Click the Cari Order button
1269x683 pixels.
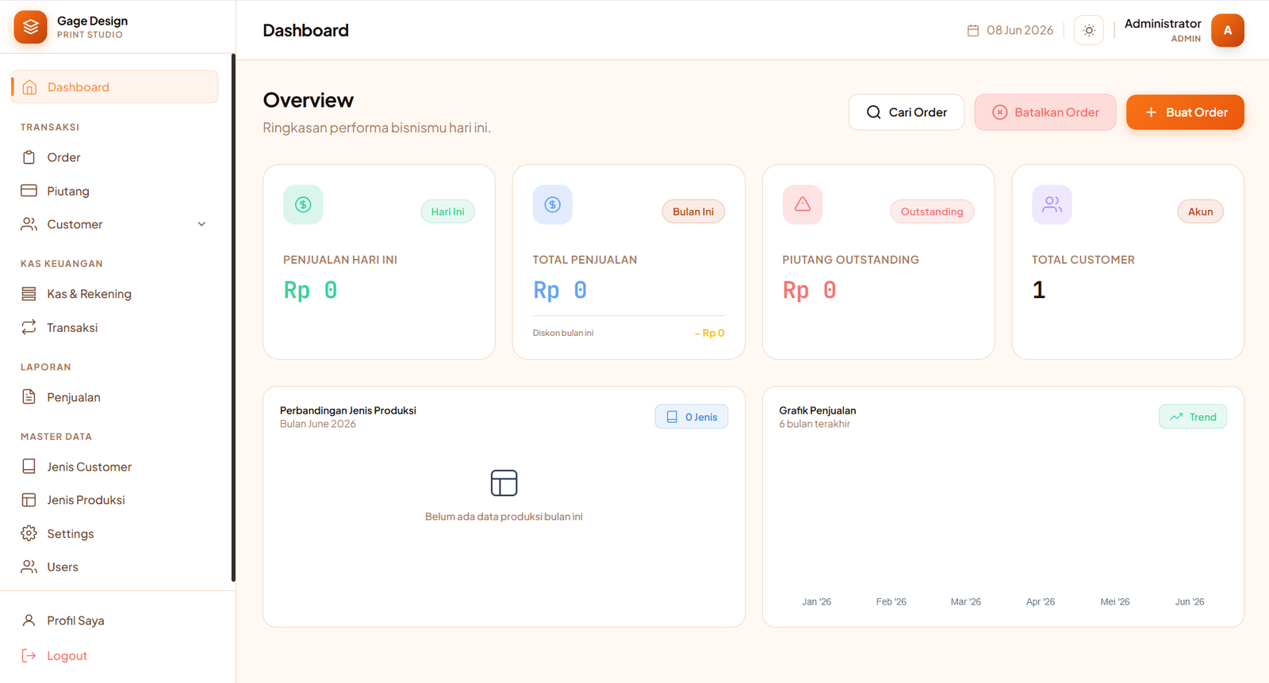click(x=907, y=113)
